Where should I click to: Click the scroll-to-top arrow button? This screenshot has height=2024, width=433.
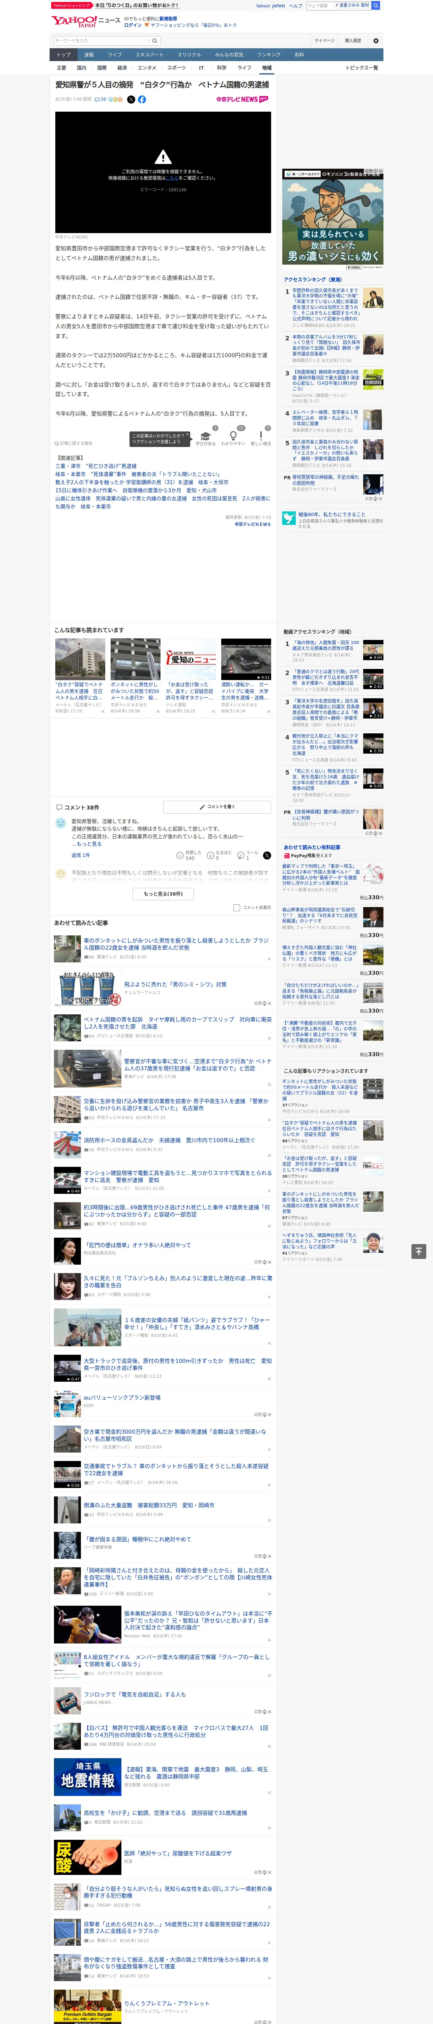point(419,1252)
